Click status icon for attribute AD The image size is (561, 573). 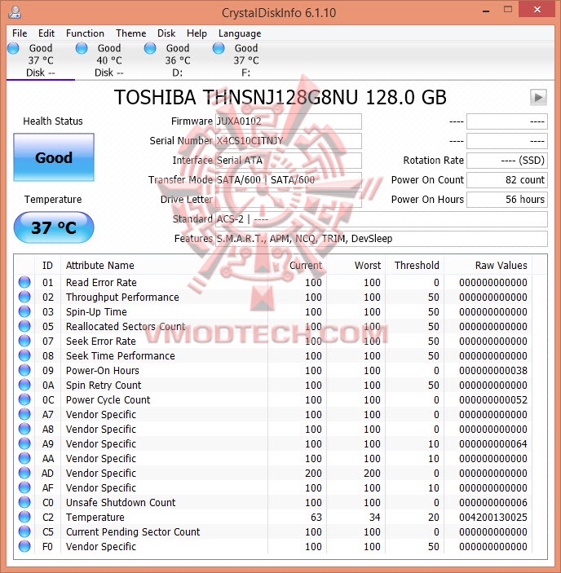point(24,473)
